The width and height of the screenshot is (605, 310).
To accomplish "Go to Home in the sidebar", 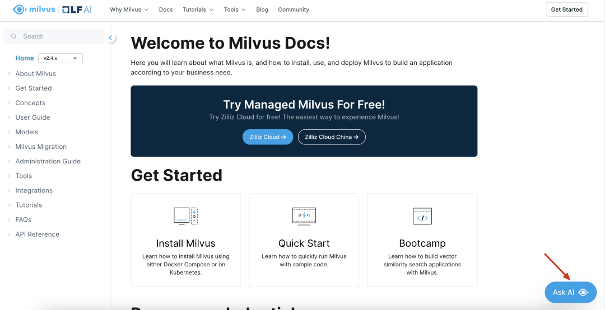I will coord(25,58).
